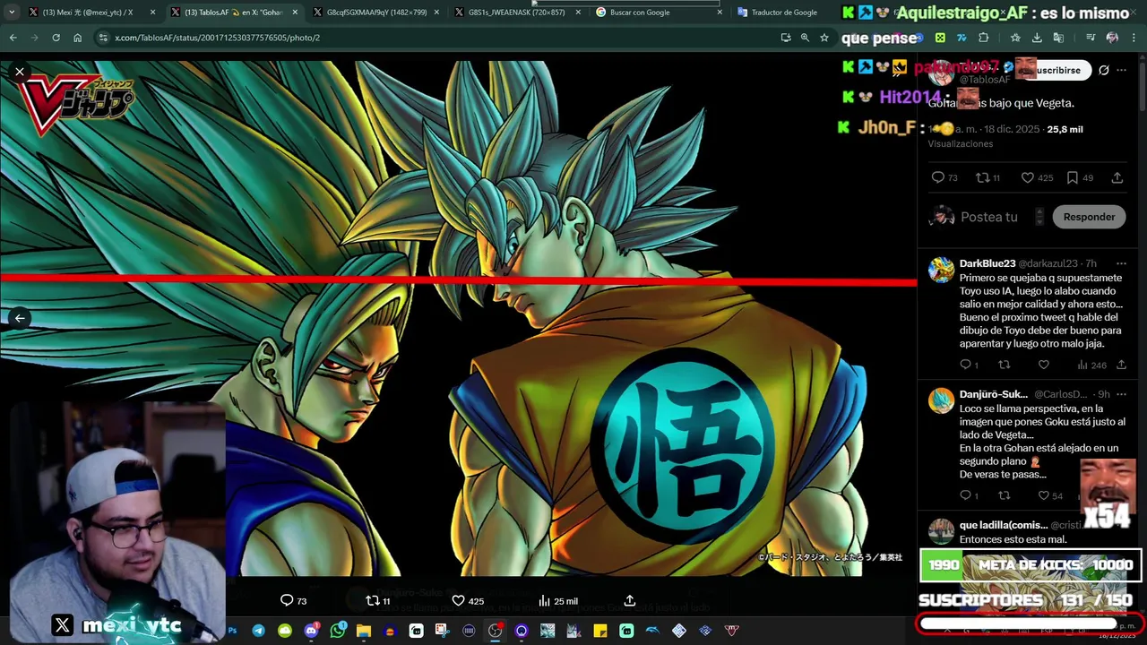Repost the Danjūrō-Suk comment
The image size is (1147, 645).
pyautogui.click(x=1005, y=495)
